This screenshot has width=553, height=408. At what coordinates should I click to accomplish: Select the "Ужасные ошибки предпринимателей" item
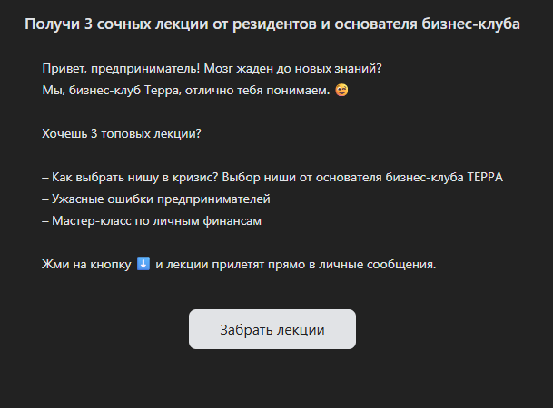tap(156, 199)
